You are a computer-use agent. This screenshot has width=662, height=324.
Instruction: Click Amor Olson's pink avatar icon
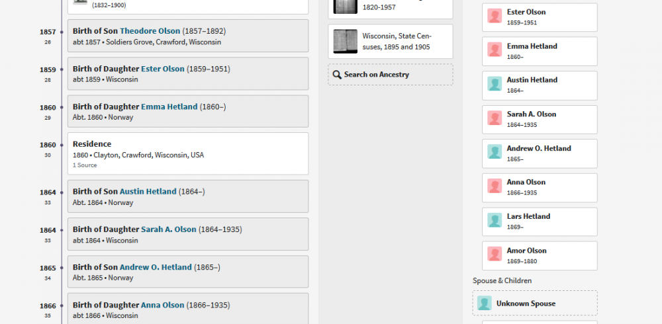(x=495, y=254)
